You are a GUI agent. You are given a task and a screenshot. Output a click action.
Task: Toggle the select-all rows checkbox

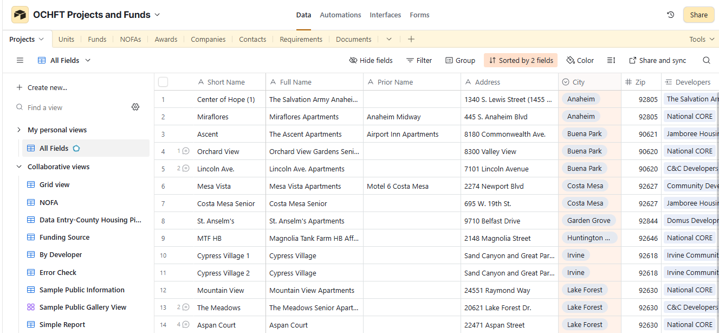point(163,82)
